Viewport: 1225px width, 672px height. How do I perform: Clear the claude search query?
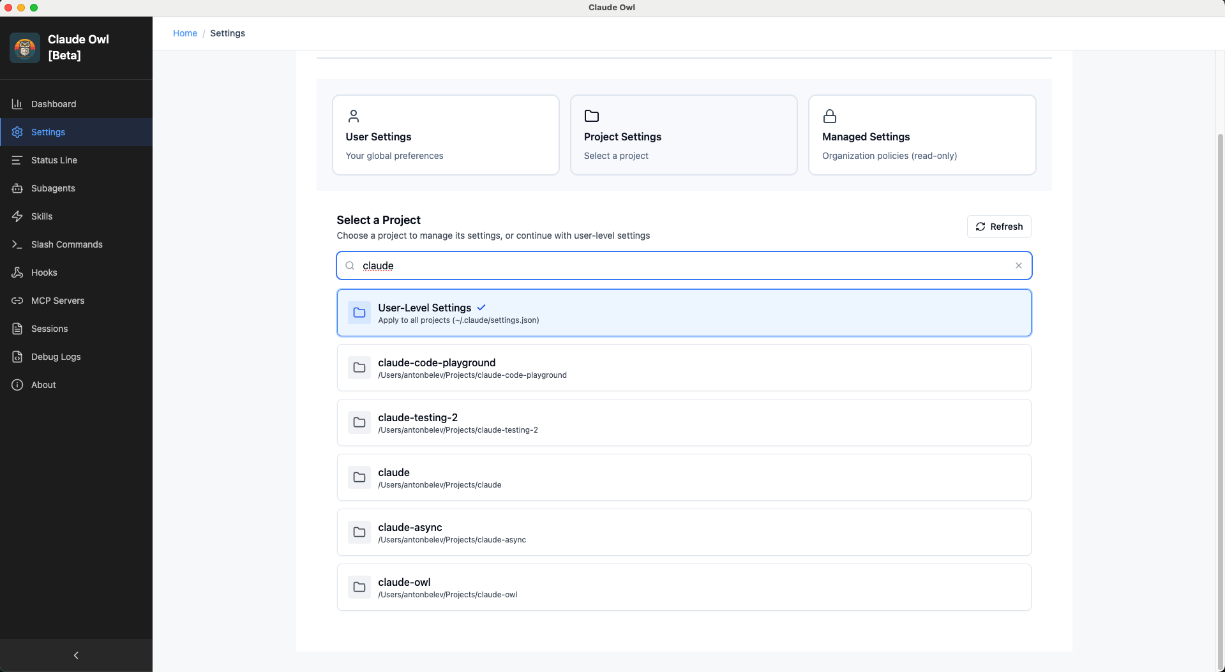tap(1018, 265)
